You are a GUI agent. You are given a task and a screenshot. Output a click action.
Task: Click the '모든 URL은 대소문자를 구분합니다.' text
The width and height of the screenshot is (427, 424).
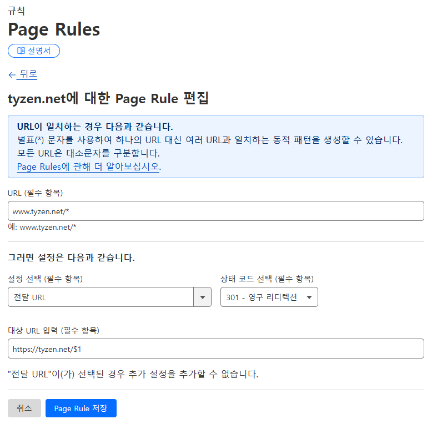(x=88, y=153)
